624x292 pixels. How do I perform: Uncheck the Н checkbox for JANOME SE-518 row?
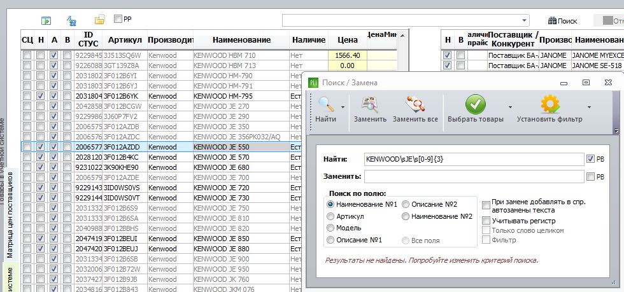tap(447, 66)
